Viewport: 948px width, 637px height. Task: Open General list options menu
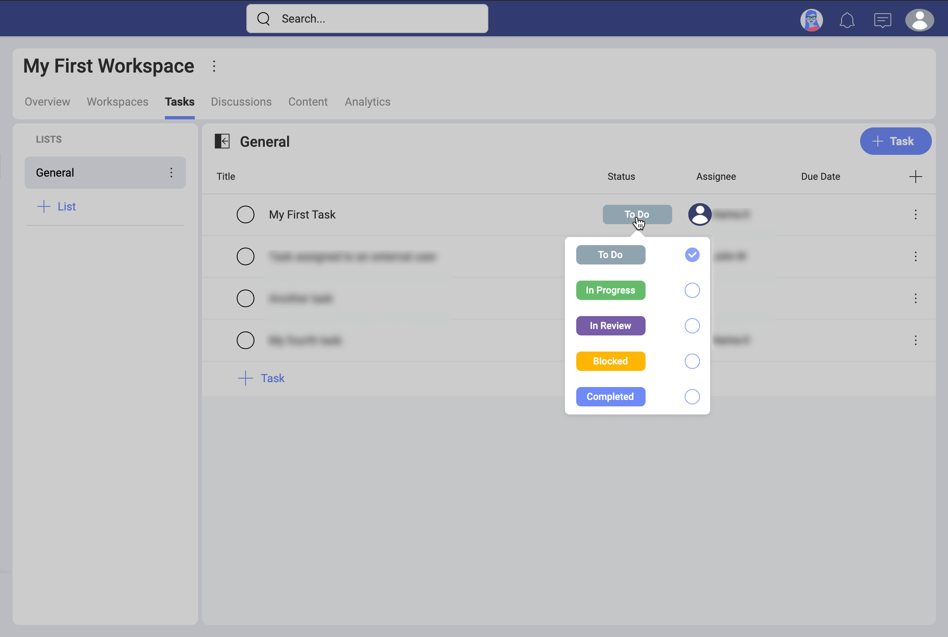(171, 173)
